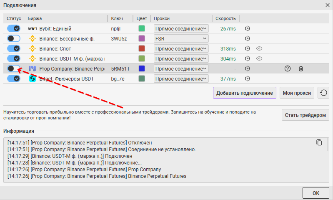Click the [14:17:29] Подключен log line
Screen dimensions: 333x200
[70, 156]
